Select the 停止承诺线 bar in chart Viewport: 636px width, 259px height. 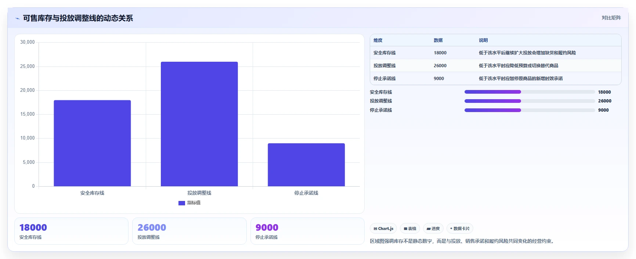point(306,165)
